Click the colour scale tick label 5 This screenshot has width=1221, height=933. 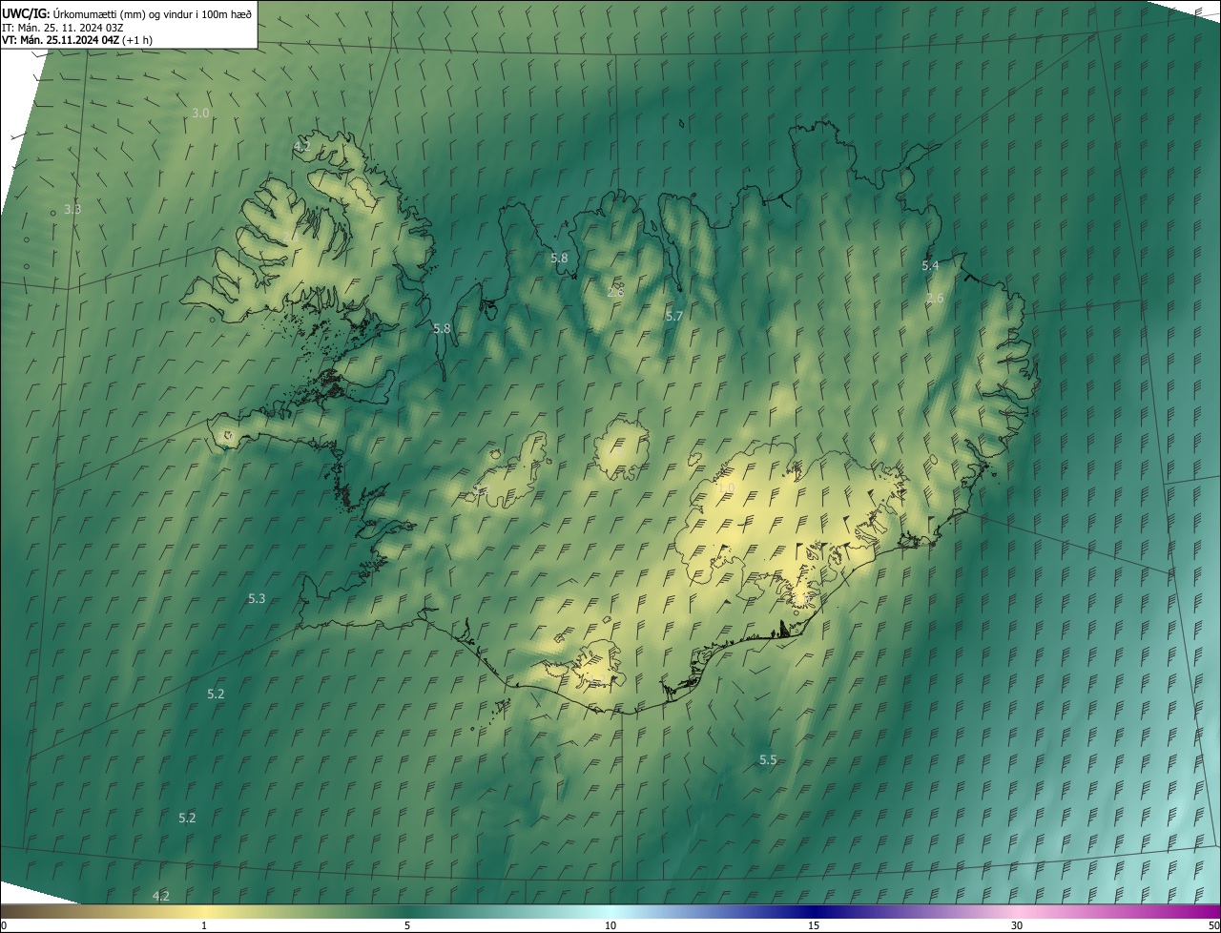(407, 925)
